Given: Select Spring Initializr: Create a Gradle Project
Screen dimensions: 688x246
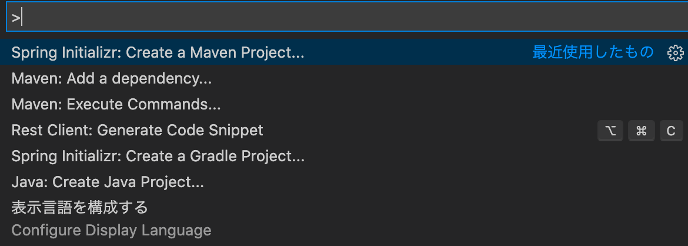Looking at the screenshot, I should [158, 157].
